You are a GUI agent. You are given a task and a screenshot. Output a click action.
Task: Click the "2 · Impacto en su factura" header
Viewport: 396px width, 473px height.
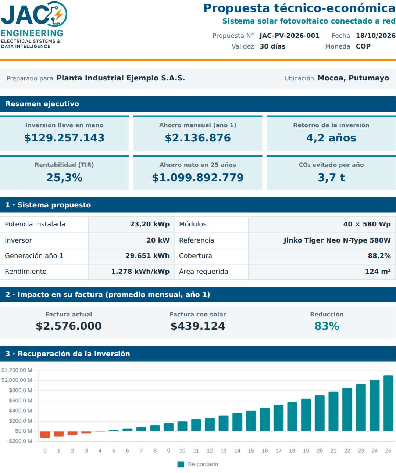tap(198, 295)
